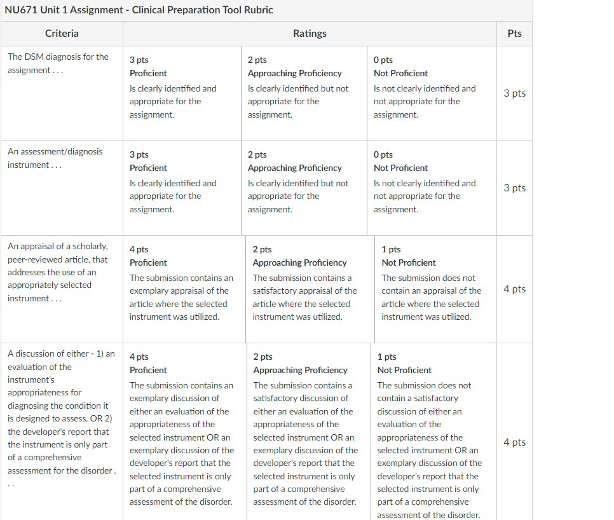614x520 pixels.
Task: Select 3 pts Proficient for DSM diagnosis
Action: click(x=182, y=93)
